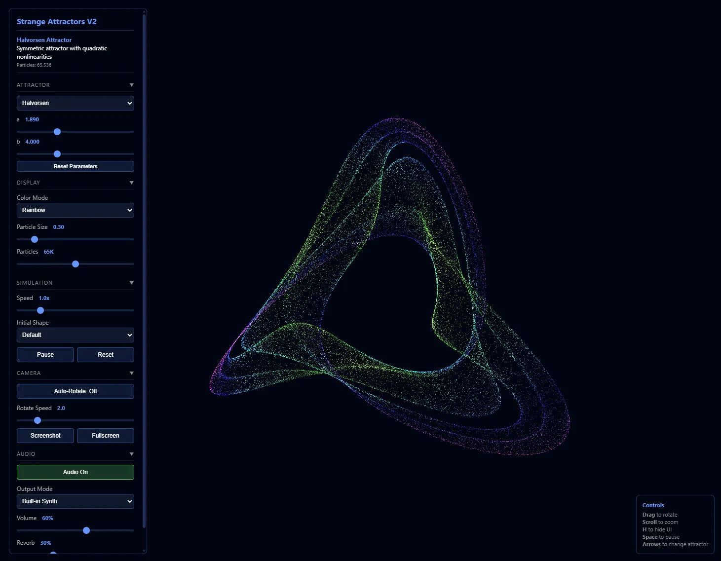The width and height of the screenshot is (721, 561).
Task: Collapse the SIMULATION section
Action: (131, 282)
